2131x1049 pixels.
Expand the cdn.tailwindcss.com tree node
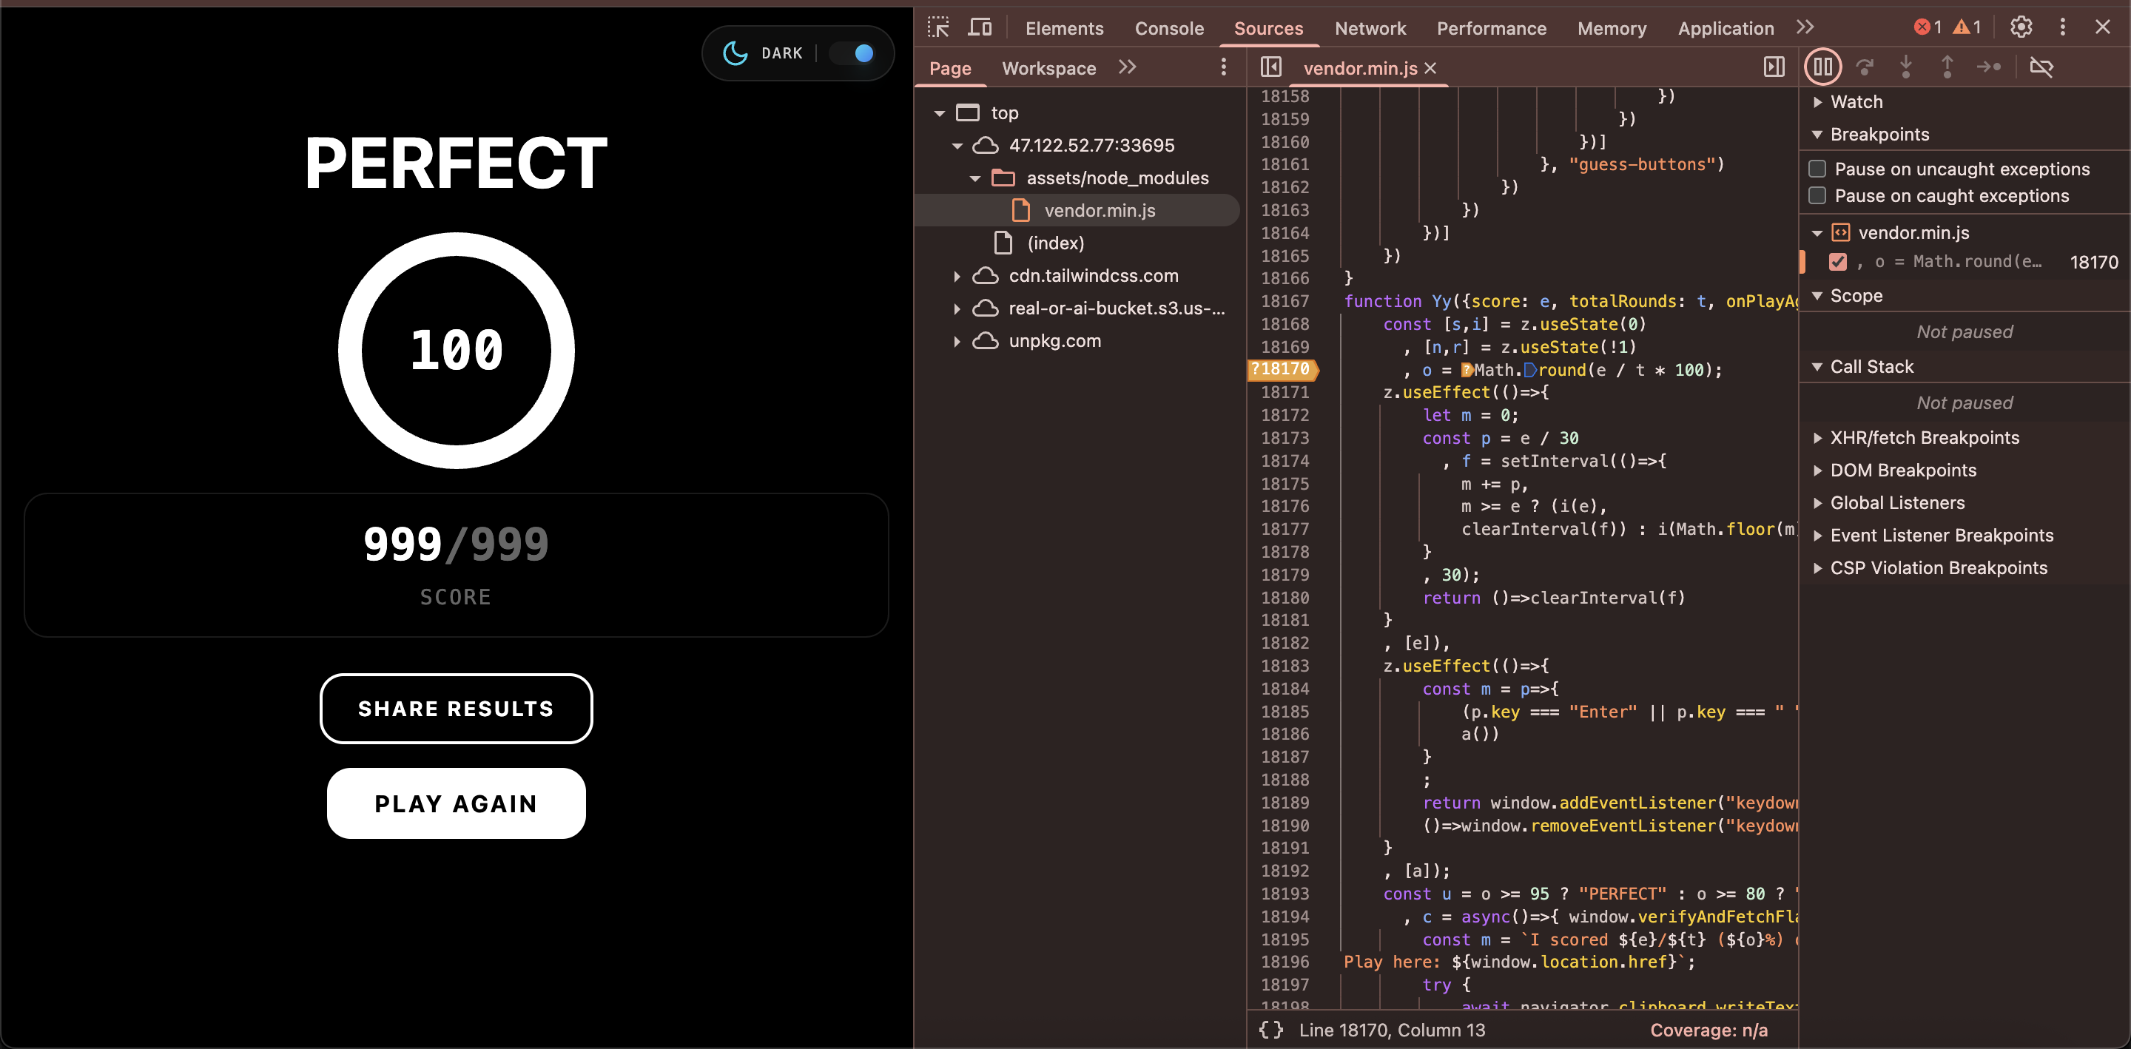coord(957,275)
